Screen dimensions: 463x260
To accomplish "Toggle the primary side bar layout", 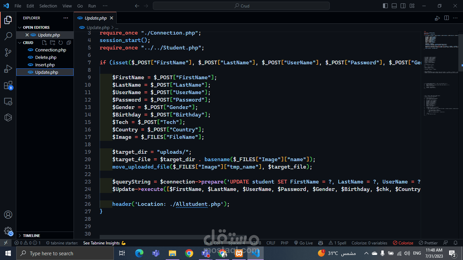I will 385,6.
